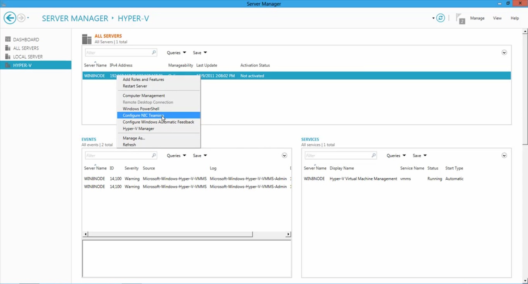Click the All Servers tile header icon
The height and width of the screenshot is (284, 528).
pos(87,39)
